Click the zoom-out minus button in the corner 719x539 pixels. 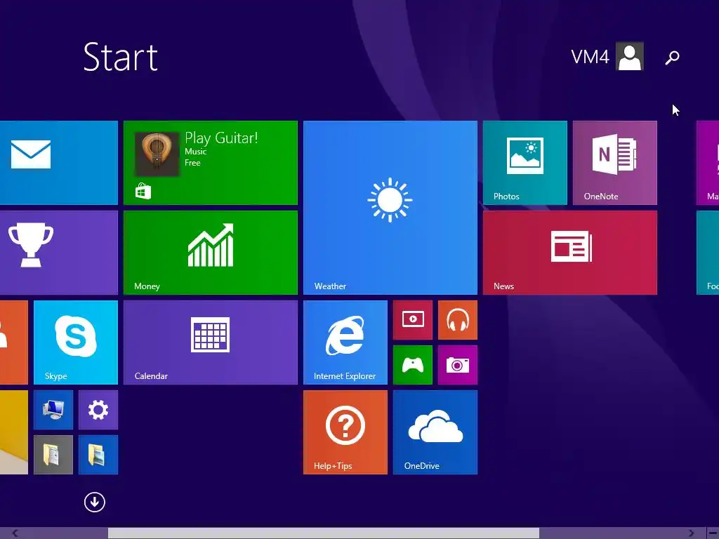(x=713, y=533)
